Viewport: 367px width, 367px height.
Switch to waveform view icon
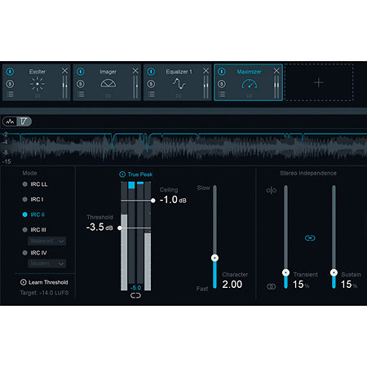11,122
